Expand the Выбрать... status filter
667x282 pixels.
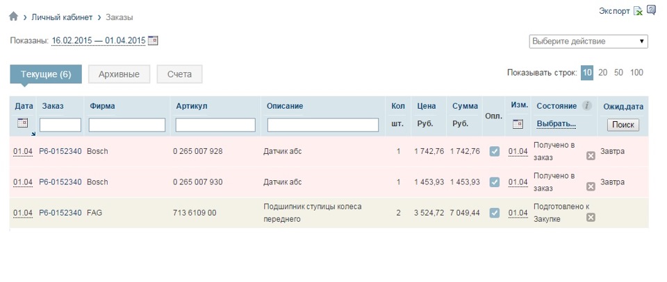tap(556, 124)
